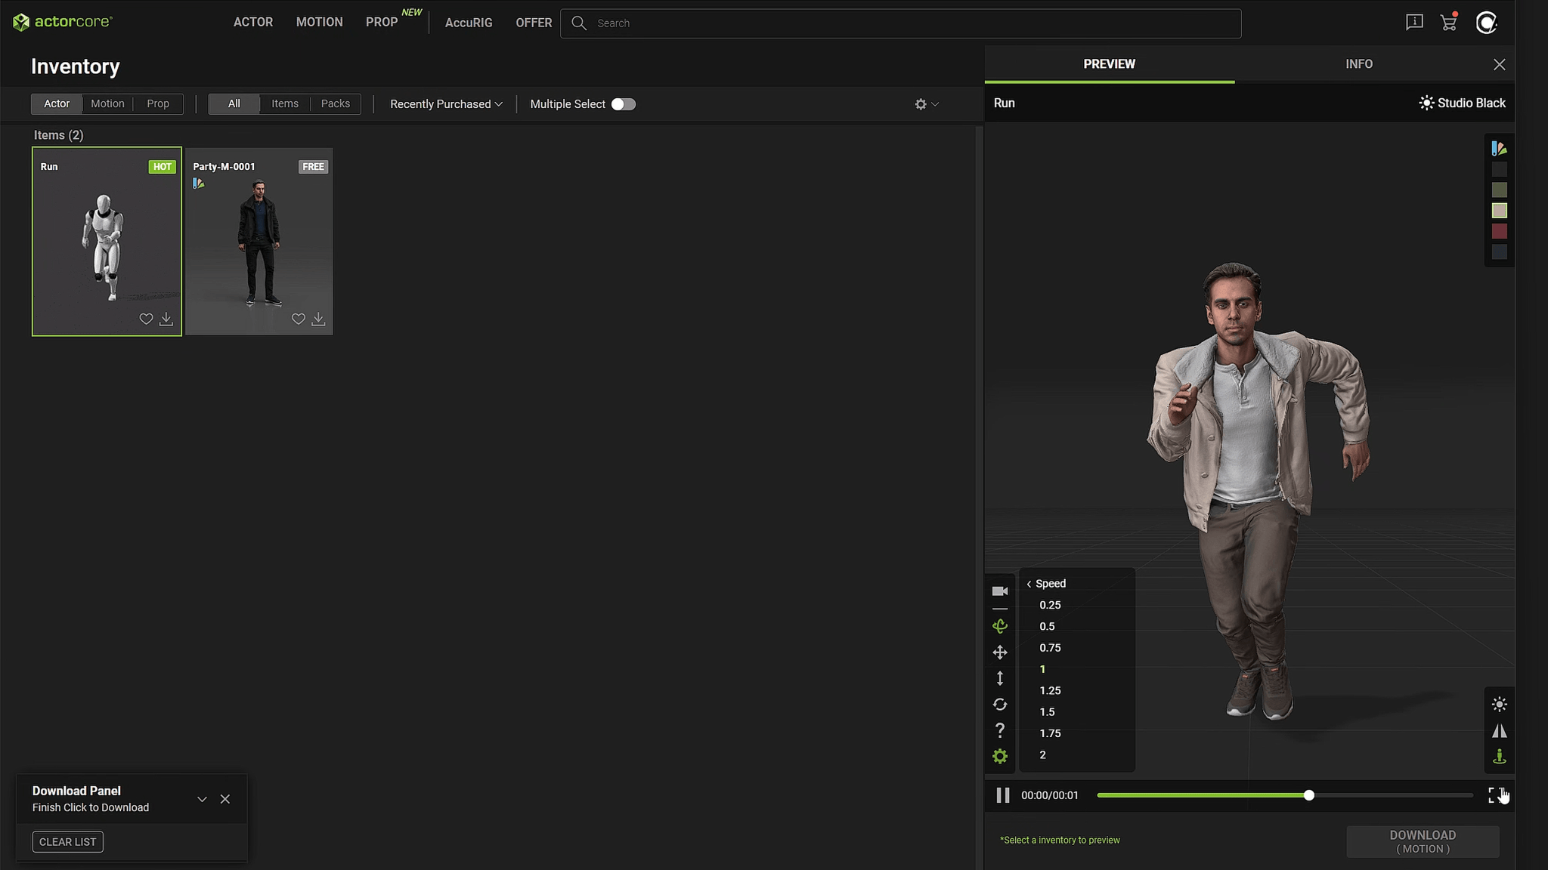Select the zoom vertical arrow tool
This screenshot has height=870, width=1548.
1000,678
